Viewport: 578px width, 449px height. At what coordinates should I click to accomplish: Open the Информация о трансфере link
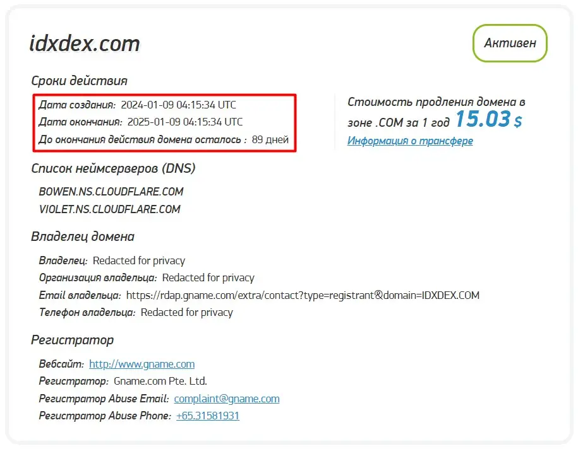(x=410, y=141)
